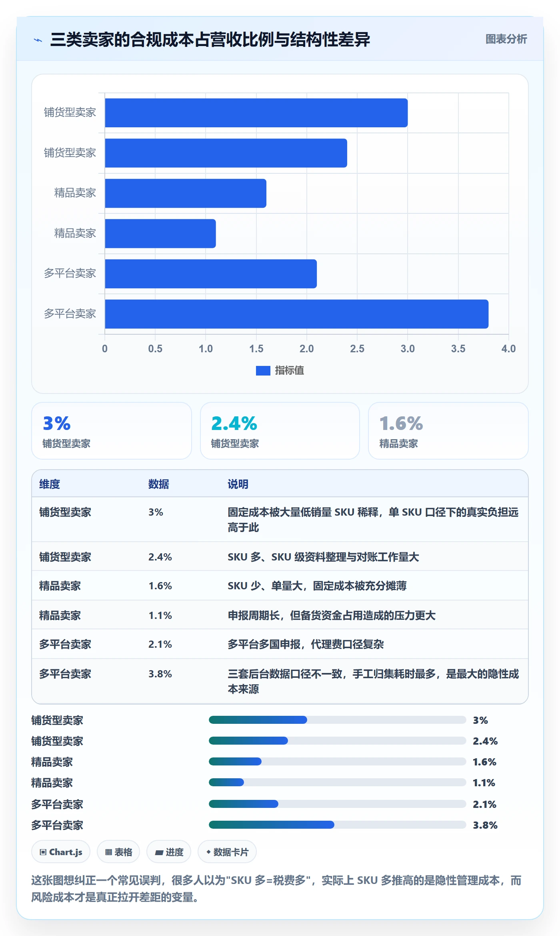Click the 数据卡片 tag chip
Viewport: 560px width, 936px height.
point(227,852)
